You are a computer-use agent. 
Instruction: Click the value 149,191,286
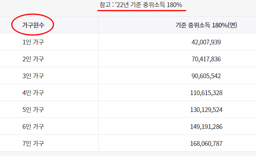click(x=206, y=127)
